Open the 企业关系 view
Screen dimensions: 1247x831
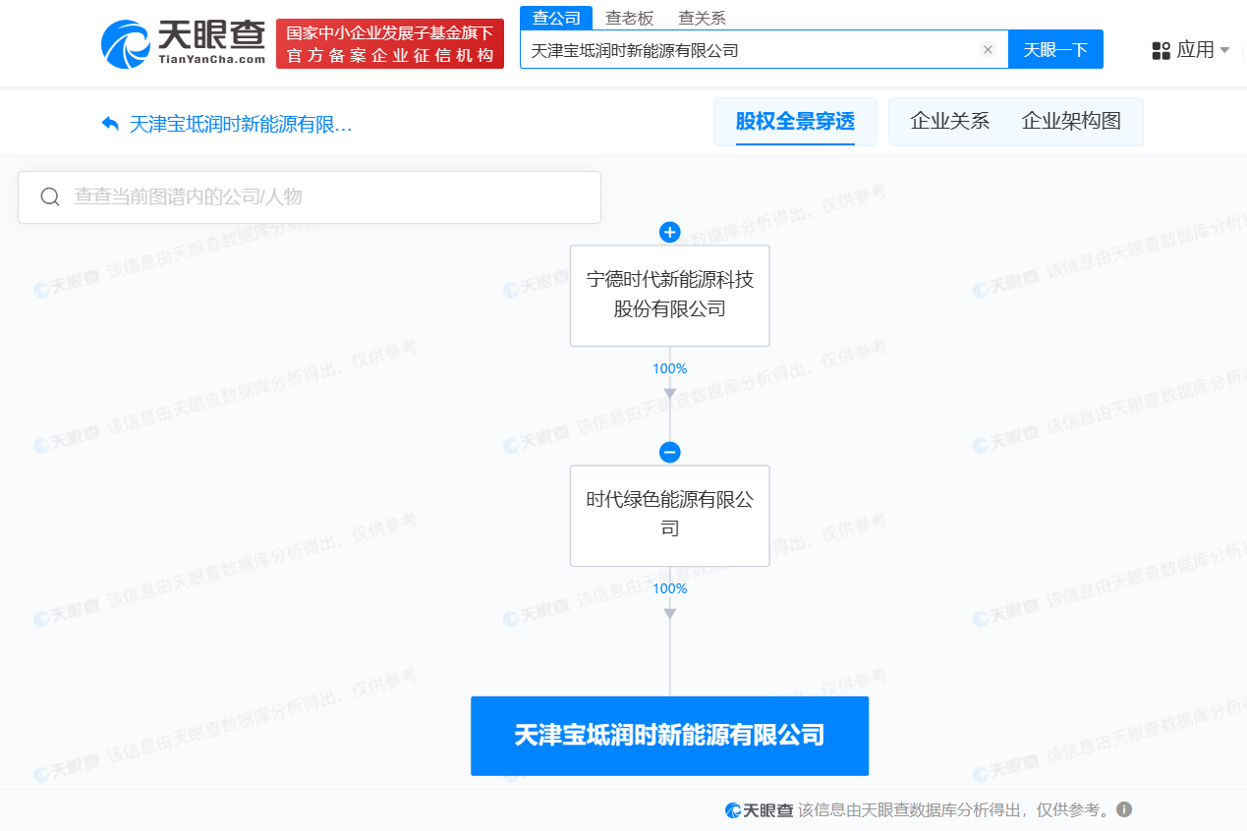949,121
